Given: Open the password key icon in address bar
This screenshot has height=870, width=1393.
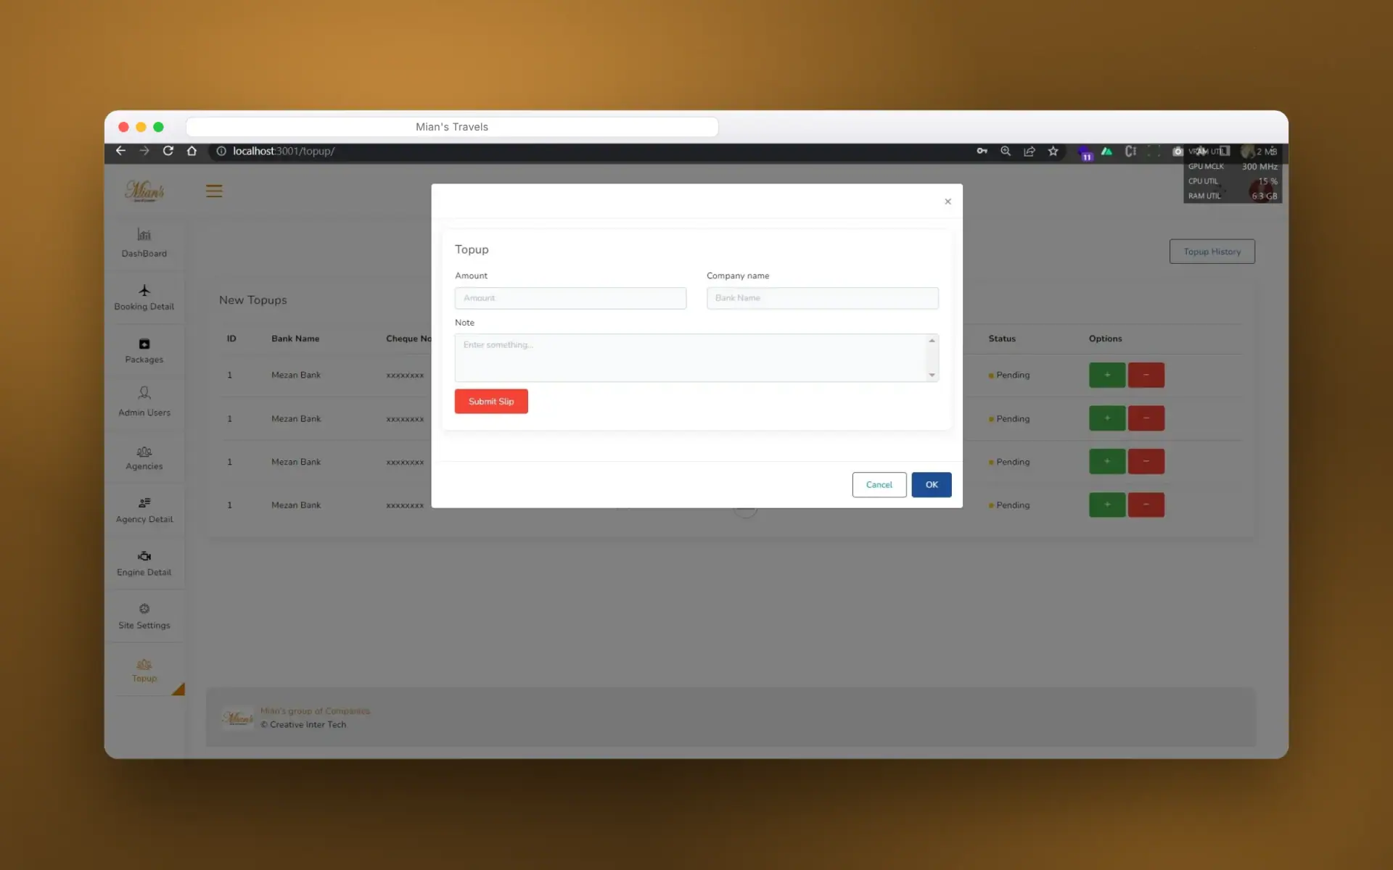Looking at the screenshot, I should tap(982, 151).
